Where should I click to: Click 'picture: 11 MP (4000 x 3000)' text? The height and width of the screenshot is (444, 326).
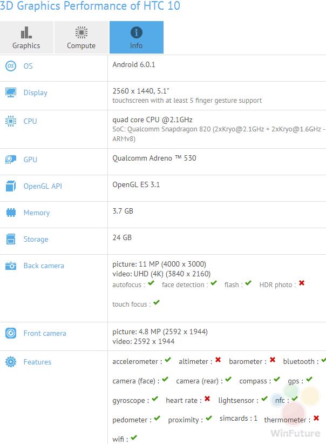tap(159, 264)
